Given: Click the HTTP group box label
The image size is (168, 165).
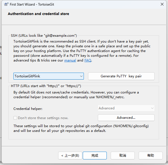Looking at the screenshot, I should 46,86.
